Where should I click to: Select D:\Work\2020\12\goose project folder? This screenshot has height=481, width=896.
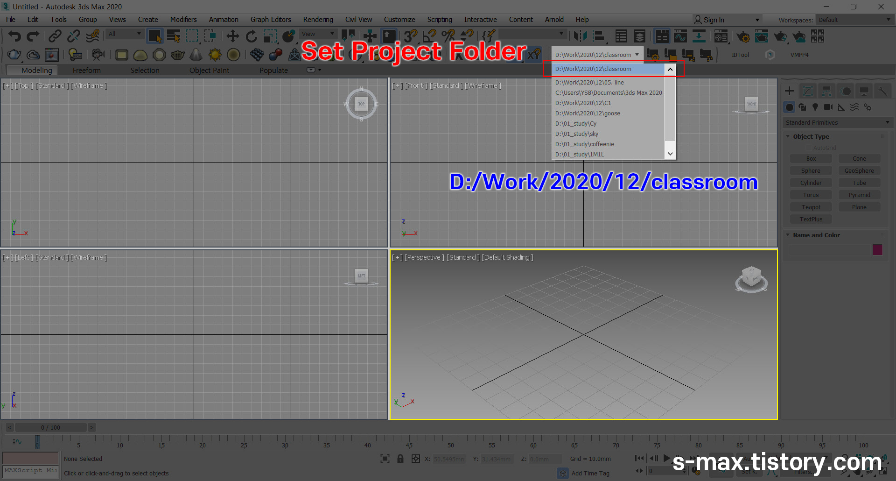pyautogui.click(x=608, y=113)
